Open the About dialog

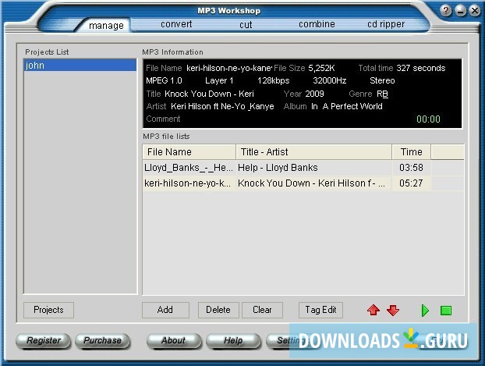pos(174,340)
